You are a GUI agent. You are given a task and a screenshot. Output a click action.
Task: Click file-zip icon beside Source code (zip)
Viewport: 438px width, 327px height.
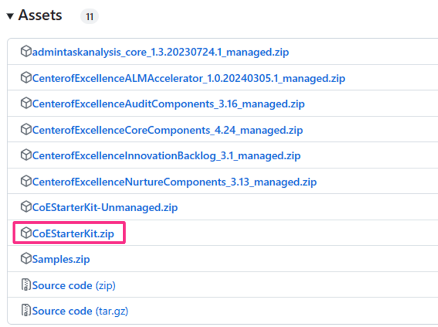click(26, 285)
